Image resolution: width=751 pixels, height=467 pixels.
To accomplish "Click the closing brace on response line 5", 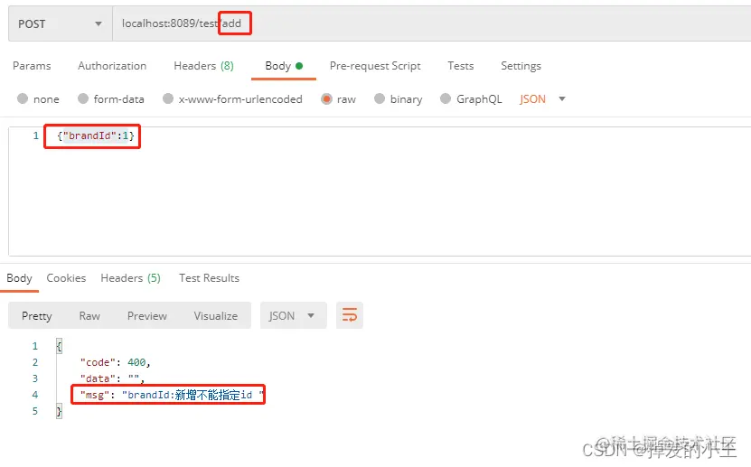I will tap(59, 411).
